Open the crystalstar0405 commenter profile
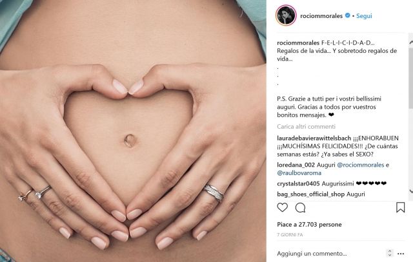Screen dimensions: 413x262 298,183
